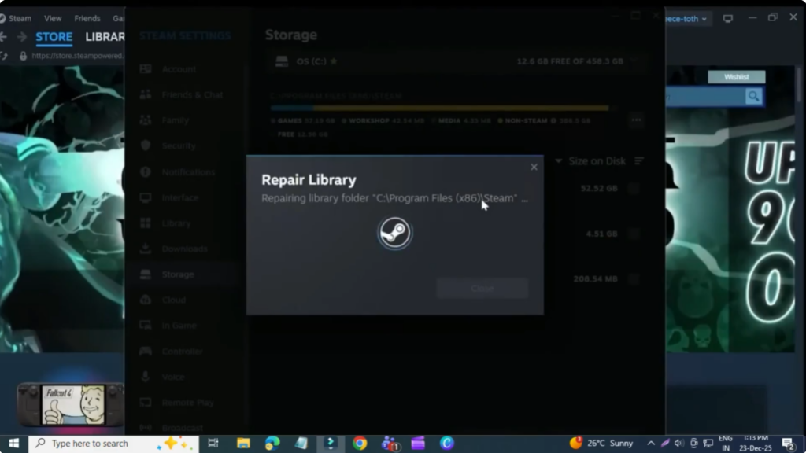Open the Controller settings icon
This screenshot has width=806, height=453.
click(x=168, y=351)
